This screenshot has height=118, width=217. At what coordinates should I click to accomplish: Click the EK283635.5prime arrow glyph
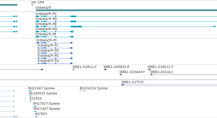[30, 96]
